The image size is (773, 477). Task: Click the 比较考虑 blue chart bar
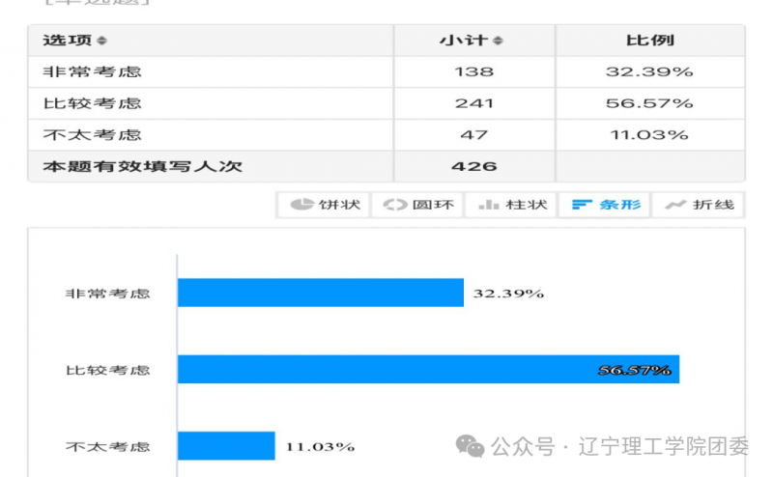[428, 369]
